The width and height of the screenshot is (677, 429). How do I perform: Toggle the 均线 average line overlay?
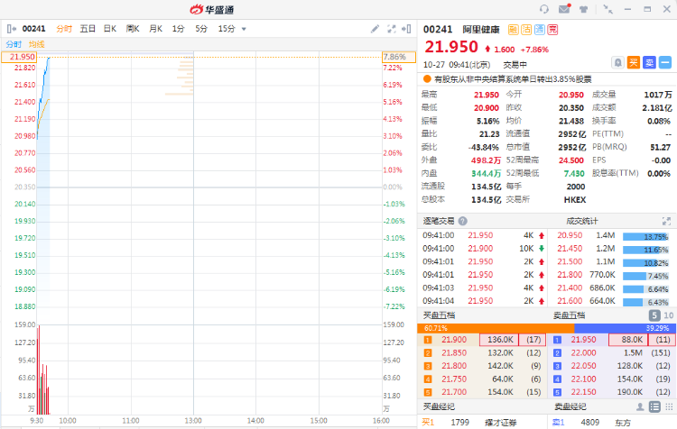(36, 44)
